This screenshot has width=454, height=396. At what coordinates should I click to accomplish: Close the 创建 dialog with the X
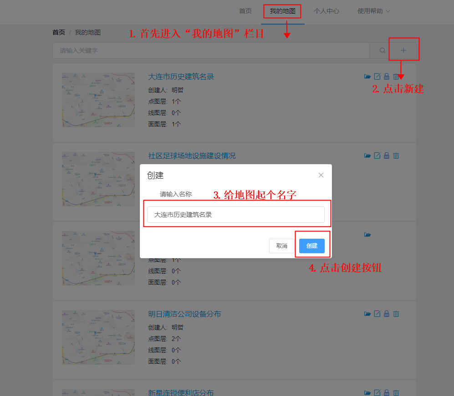pyautogui.click(x=321, y=175)
